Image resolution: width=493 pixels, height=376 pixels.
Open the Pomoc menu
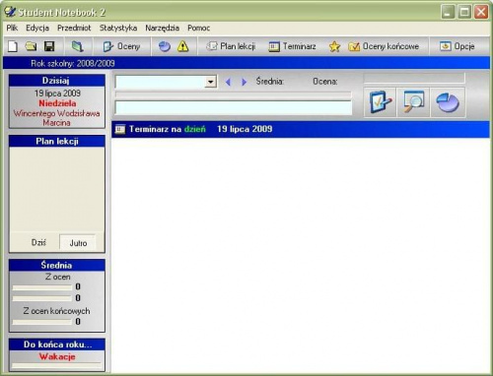click(x=198, y=29)
